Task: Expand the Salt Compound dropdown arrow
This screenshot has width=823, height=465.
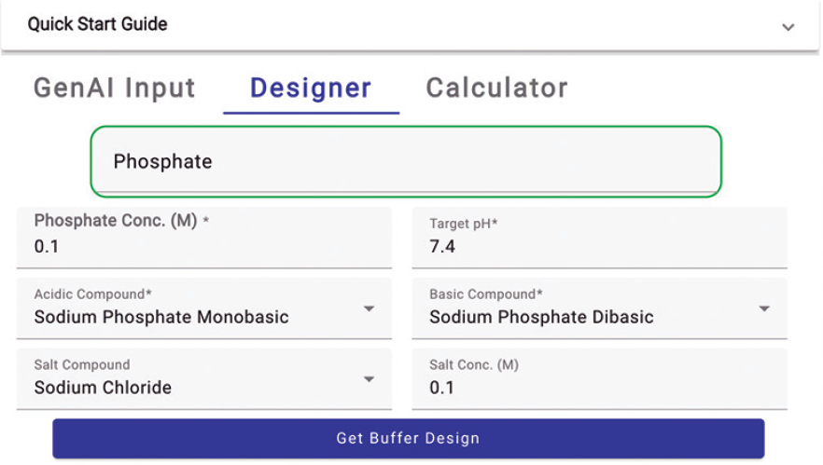Action: [x=370, y=379]
